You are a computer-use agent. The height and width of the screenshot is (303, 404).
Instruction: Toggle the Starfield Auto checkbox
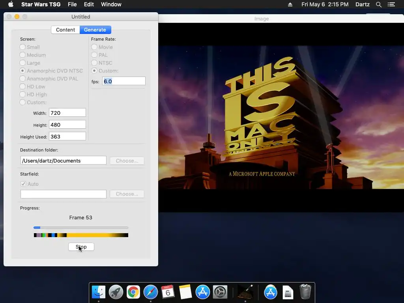[x=23, y=184]
